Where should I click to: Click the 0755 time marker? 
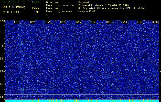[78, 22]
